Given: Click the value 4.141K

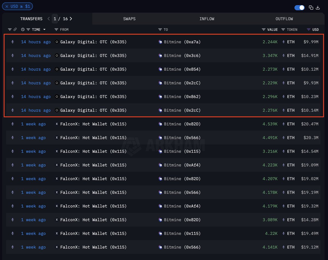Looking at the screenshot, I should (270, 247).
